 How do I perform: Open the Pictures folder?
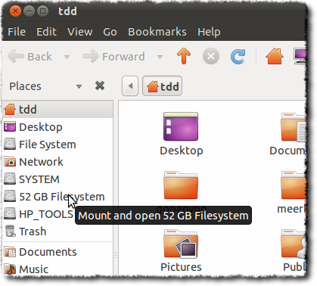[x=181, y=250]
